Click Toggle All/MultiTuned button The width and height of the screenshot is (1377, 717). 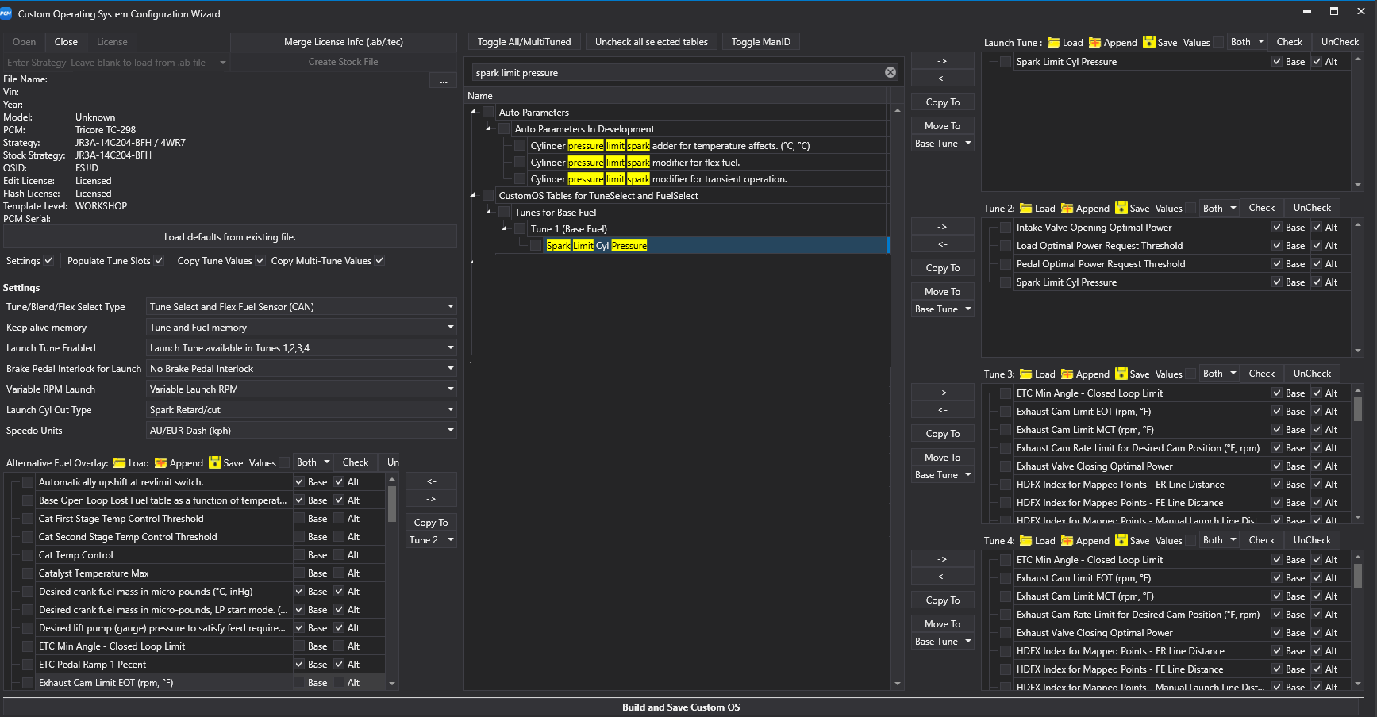click(x=524, y=42)
